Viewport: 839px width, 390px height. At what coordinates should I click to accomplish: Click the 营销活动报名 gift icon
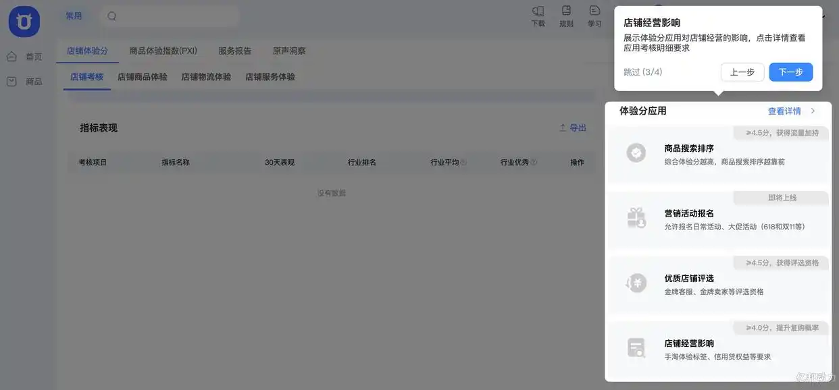636,218
